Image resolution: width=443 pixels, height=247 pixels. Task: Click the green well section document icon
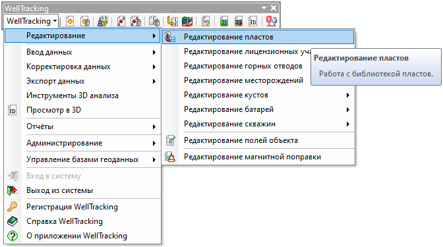point(224,21)
